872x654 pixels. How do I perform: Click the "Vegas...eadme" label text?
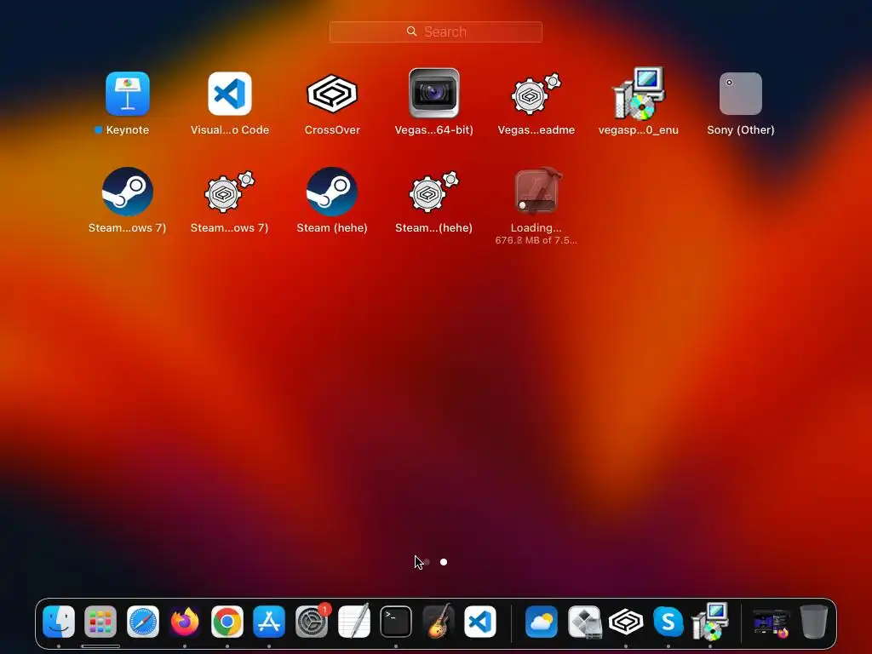(536, 129)
